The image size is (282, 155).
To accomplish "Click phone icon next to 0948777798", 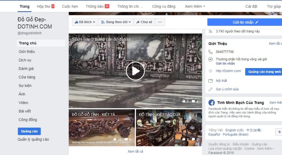I will point(211,52).
